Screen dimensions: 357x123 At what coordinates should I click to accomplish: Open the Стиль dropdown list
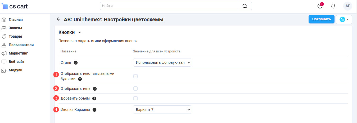tap(162, 62)
